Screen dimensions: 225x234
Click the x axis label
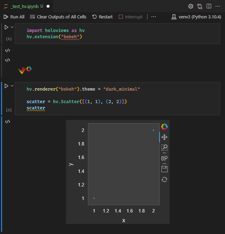pos(124,220)
